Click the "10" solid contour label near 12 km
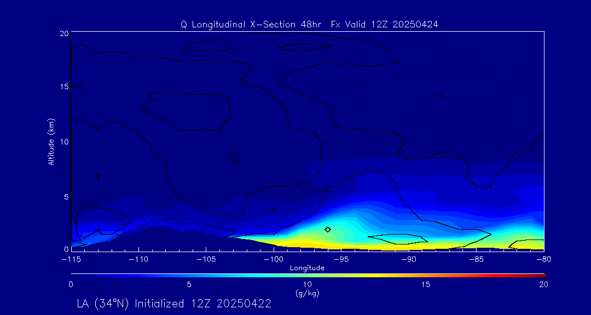Image resolution: width=591 pixels, height=315 pixels. tap(146, 112)
